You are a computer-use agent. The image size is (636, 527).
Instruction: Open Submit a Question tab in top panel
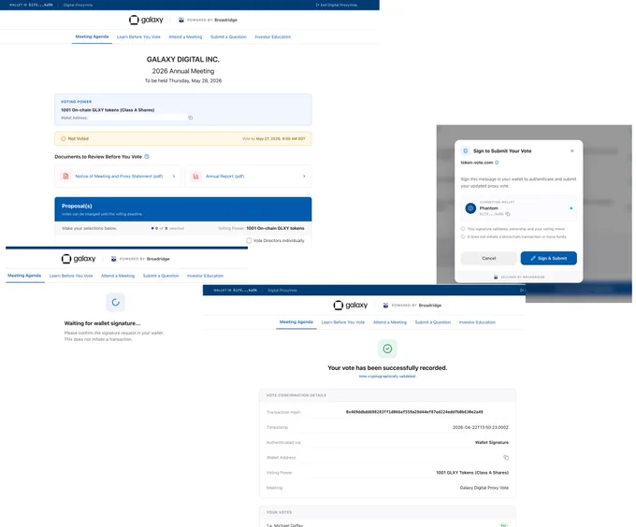tap(228, 36)
